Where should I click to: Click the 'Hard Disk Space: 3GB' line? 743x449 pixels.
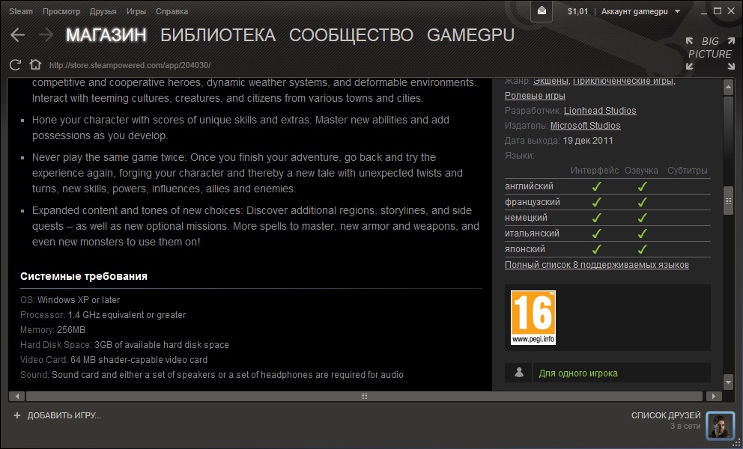pyautogui.click(x=124, y=345)
